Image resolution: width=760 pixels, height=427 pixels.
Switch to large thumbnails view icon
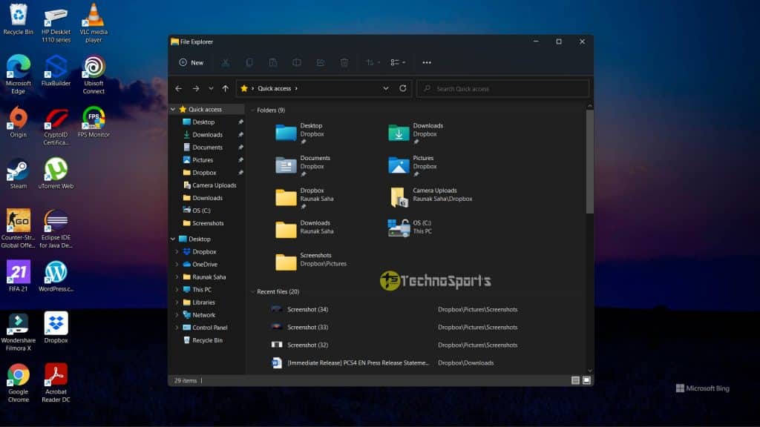coord(586,380)
